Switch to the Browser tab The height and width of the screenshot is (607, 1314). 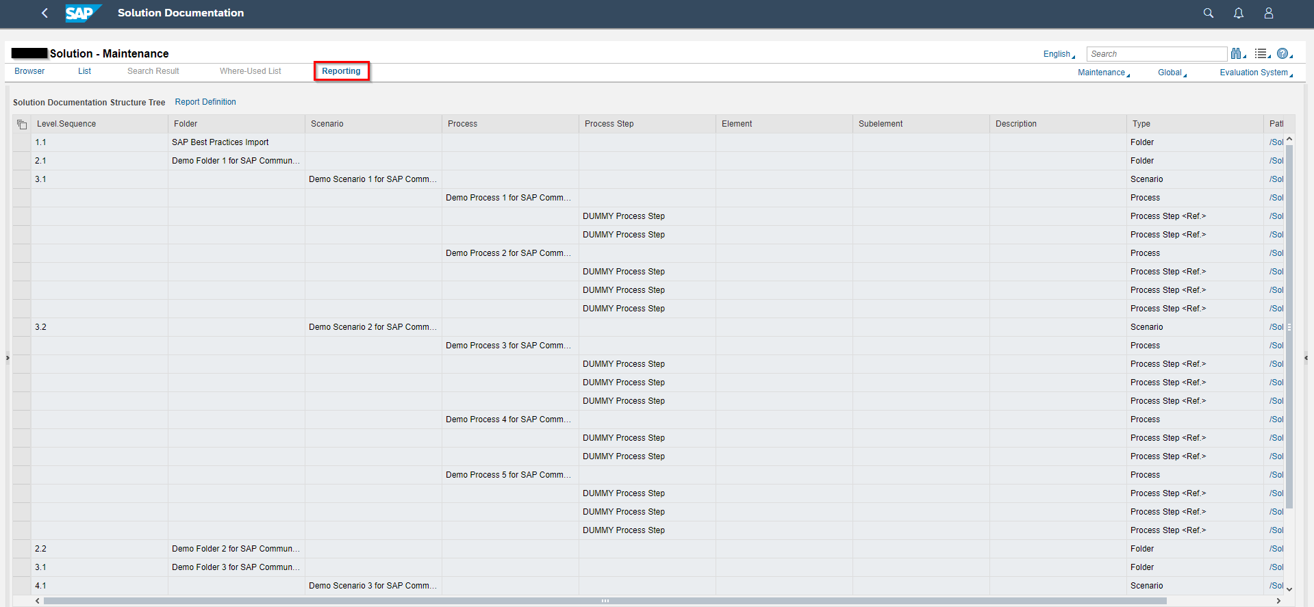click(29, 71)
